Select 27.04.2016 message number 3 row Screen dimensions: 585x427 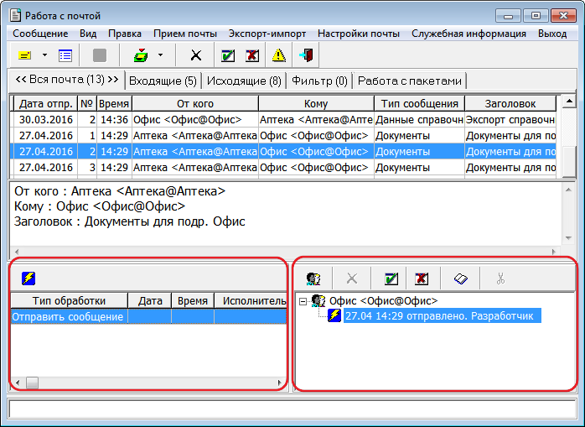click(285, 168)
